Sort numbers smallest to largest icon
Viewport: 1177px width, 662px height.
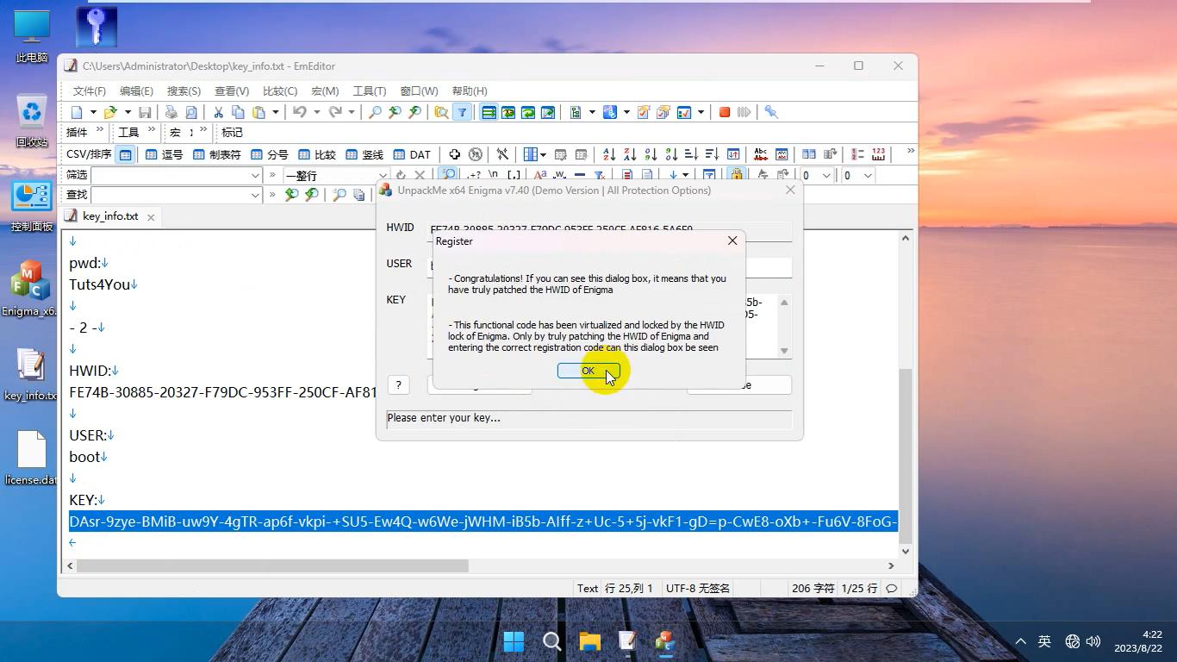tap(651, 154)
